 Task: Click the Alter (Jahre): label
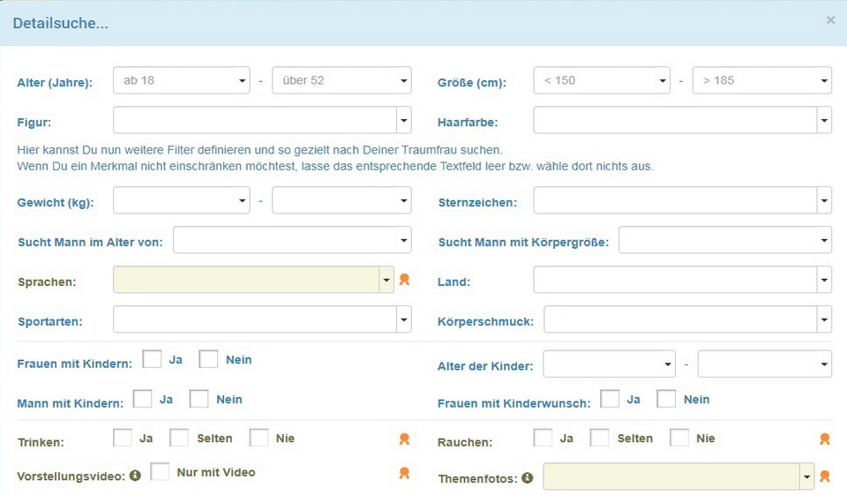(x=55, y=83)
